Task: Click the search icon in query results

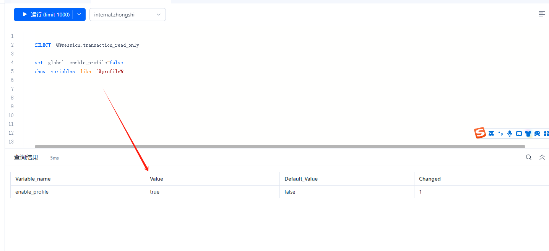Action: [x=528, y=157]
